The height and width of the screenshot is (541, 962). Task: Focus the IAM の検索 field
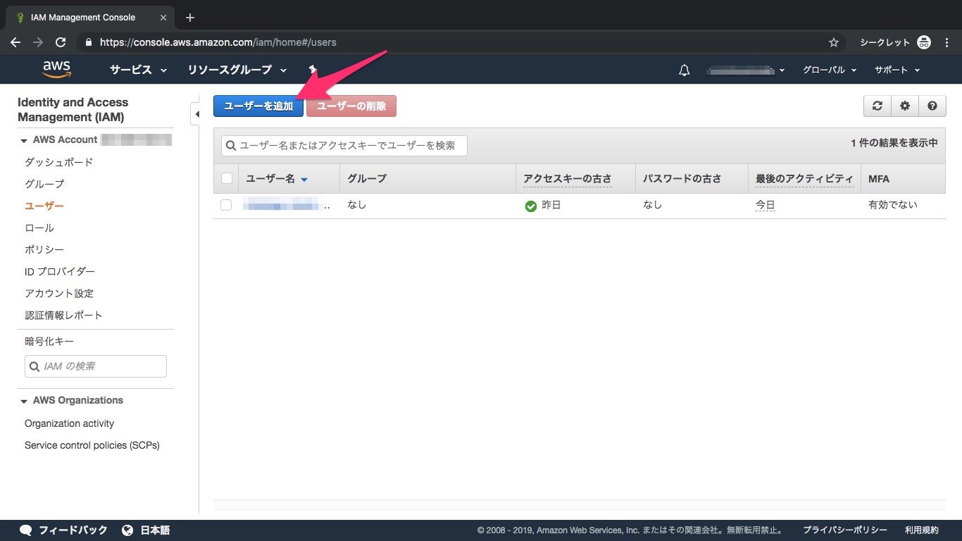click(x=96, y=366)
